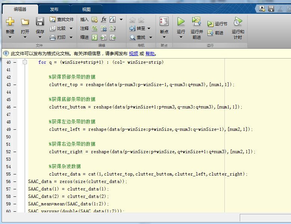Click the New (新建) file icon
The image size is (291, 224).
pos(10,22)
